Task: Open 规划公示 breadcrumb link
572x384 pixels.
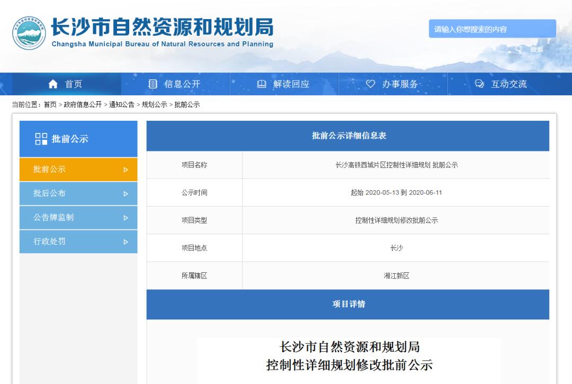Action: point(154,105)
